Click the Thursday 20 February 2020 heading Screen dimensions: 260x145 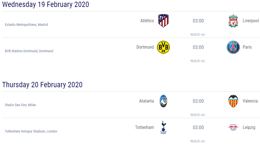[42, 84]
